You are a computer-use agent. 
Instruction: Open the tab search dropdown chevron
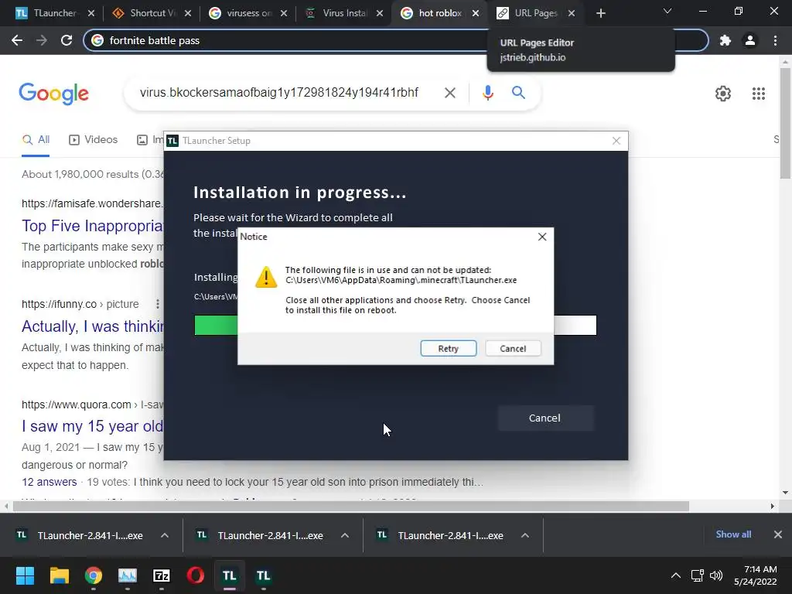coord(667,11)
